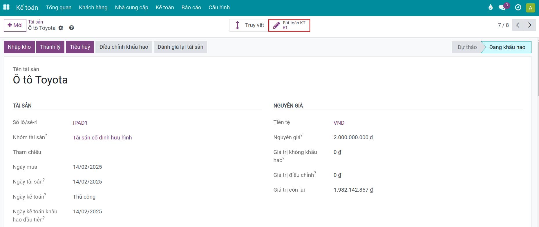The width and height of the screenshot is (539, 227).
Task: Select the Dự thảo status stage
Action: [467, 47]
